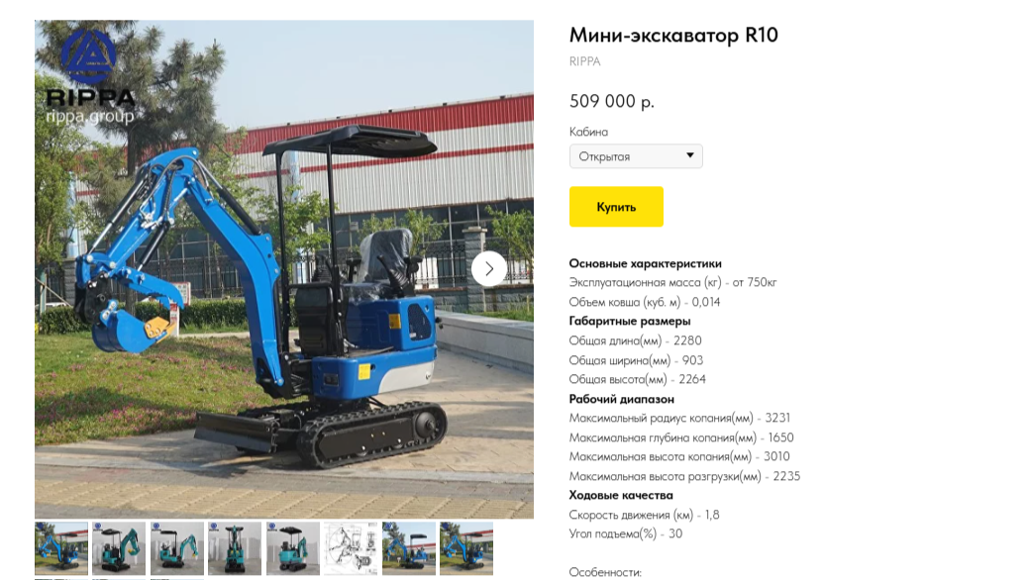Image resolution: width=1029 pixels, height=580 pixels.
Task: Click the Основные характеристики heading
Action: [645, 263]
